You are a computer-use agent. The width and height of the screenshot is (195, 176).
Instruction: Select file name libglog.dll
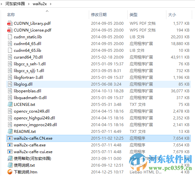click(x=23, y=84)
